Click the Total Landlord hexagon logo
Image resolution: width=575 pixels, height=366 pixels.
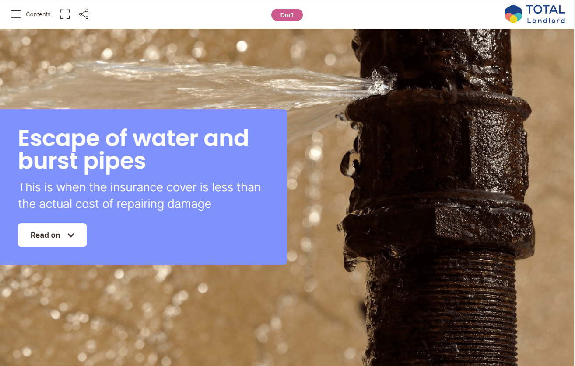[513, 14]
